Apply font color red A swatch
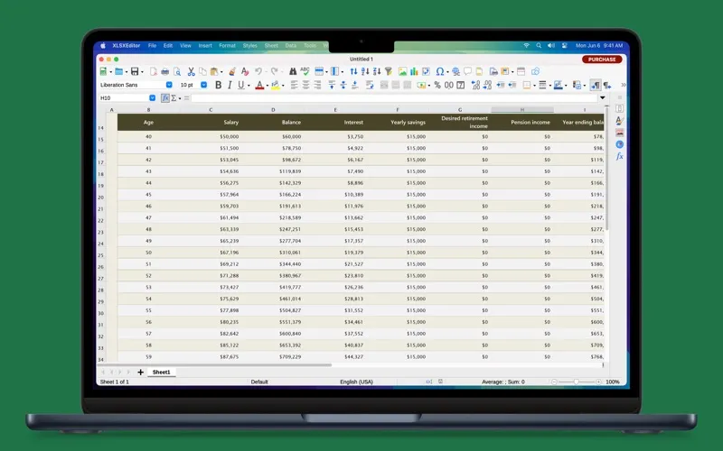Image resolution: width=723 pixels, height=451 pixels. [259, 85]
